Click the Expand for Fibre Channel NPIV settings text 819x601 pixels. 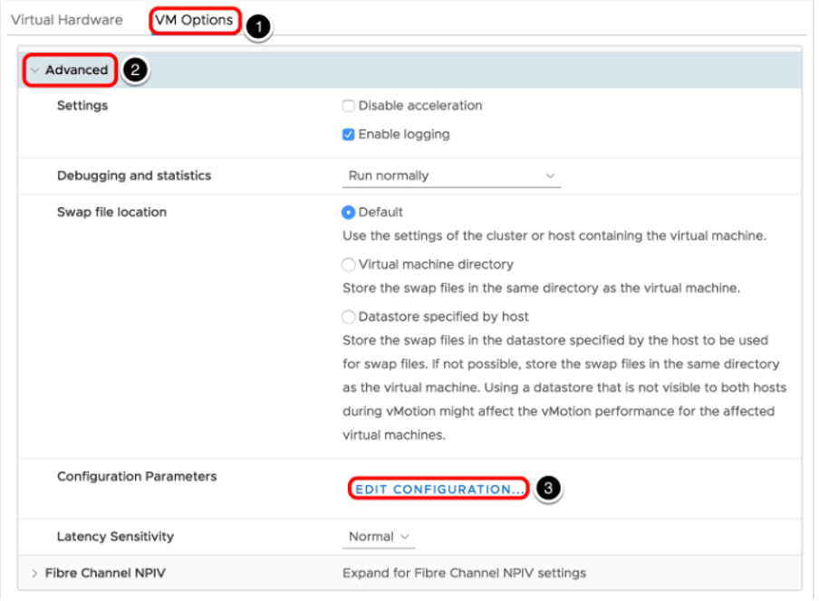coord(464,573)
